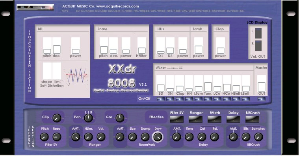Enable the BitCrush effect switch
Image resolution: width=299 pixels, height=156 pixels.
pos(252,119)
